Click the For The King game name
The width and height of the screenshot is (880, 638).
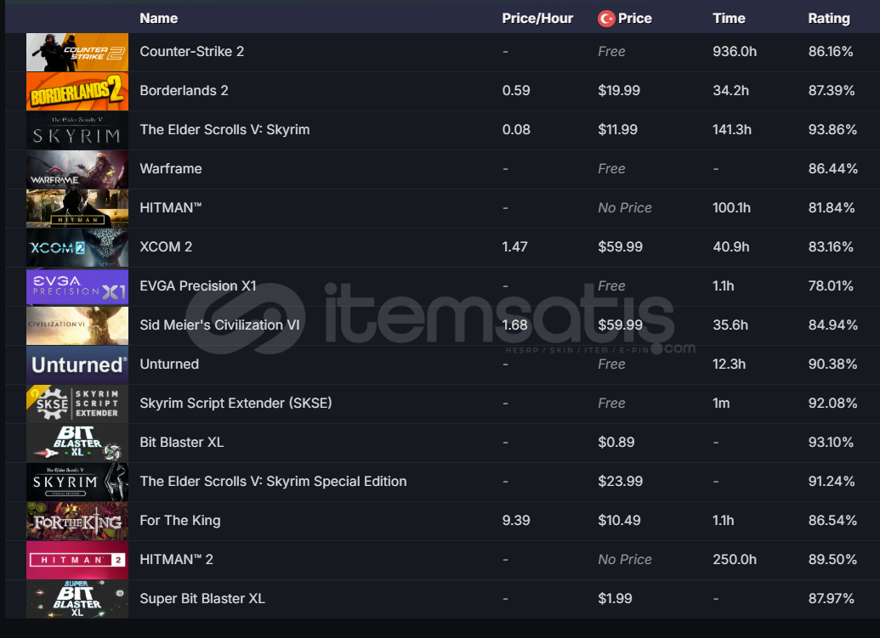pos(180,520)
